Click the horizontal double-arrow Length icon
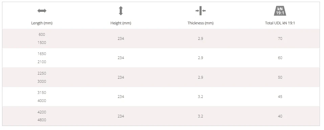The height and width of the screenshot is (130, 324). tap(42, 11)
